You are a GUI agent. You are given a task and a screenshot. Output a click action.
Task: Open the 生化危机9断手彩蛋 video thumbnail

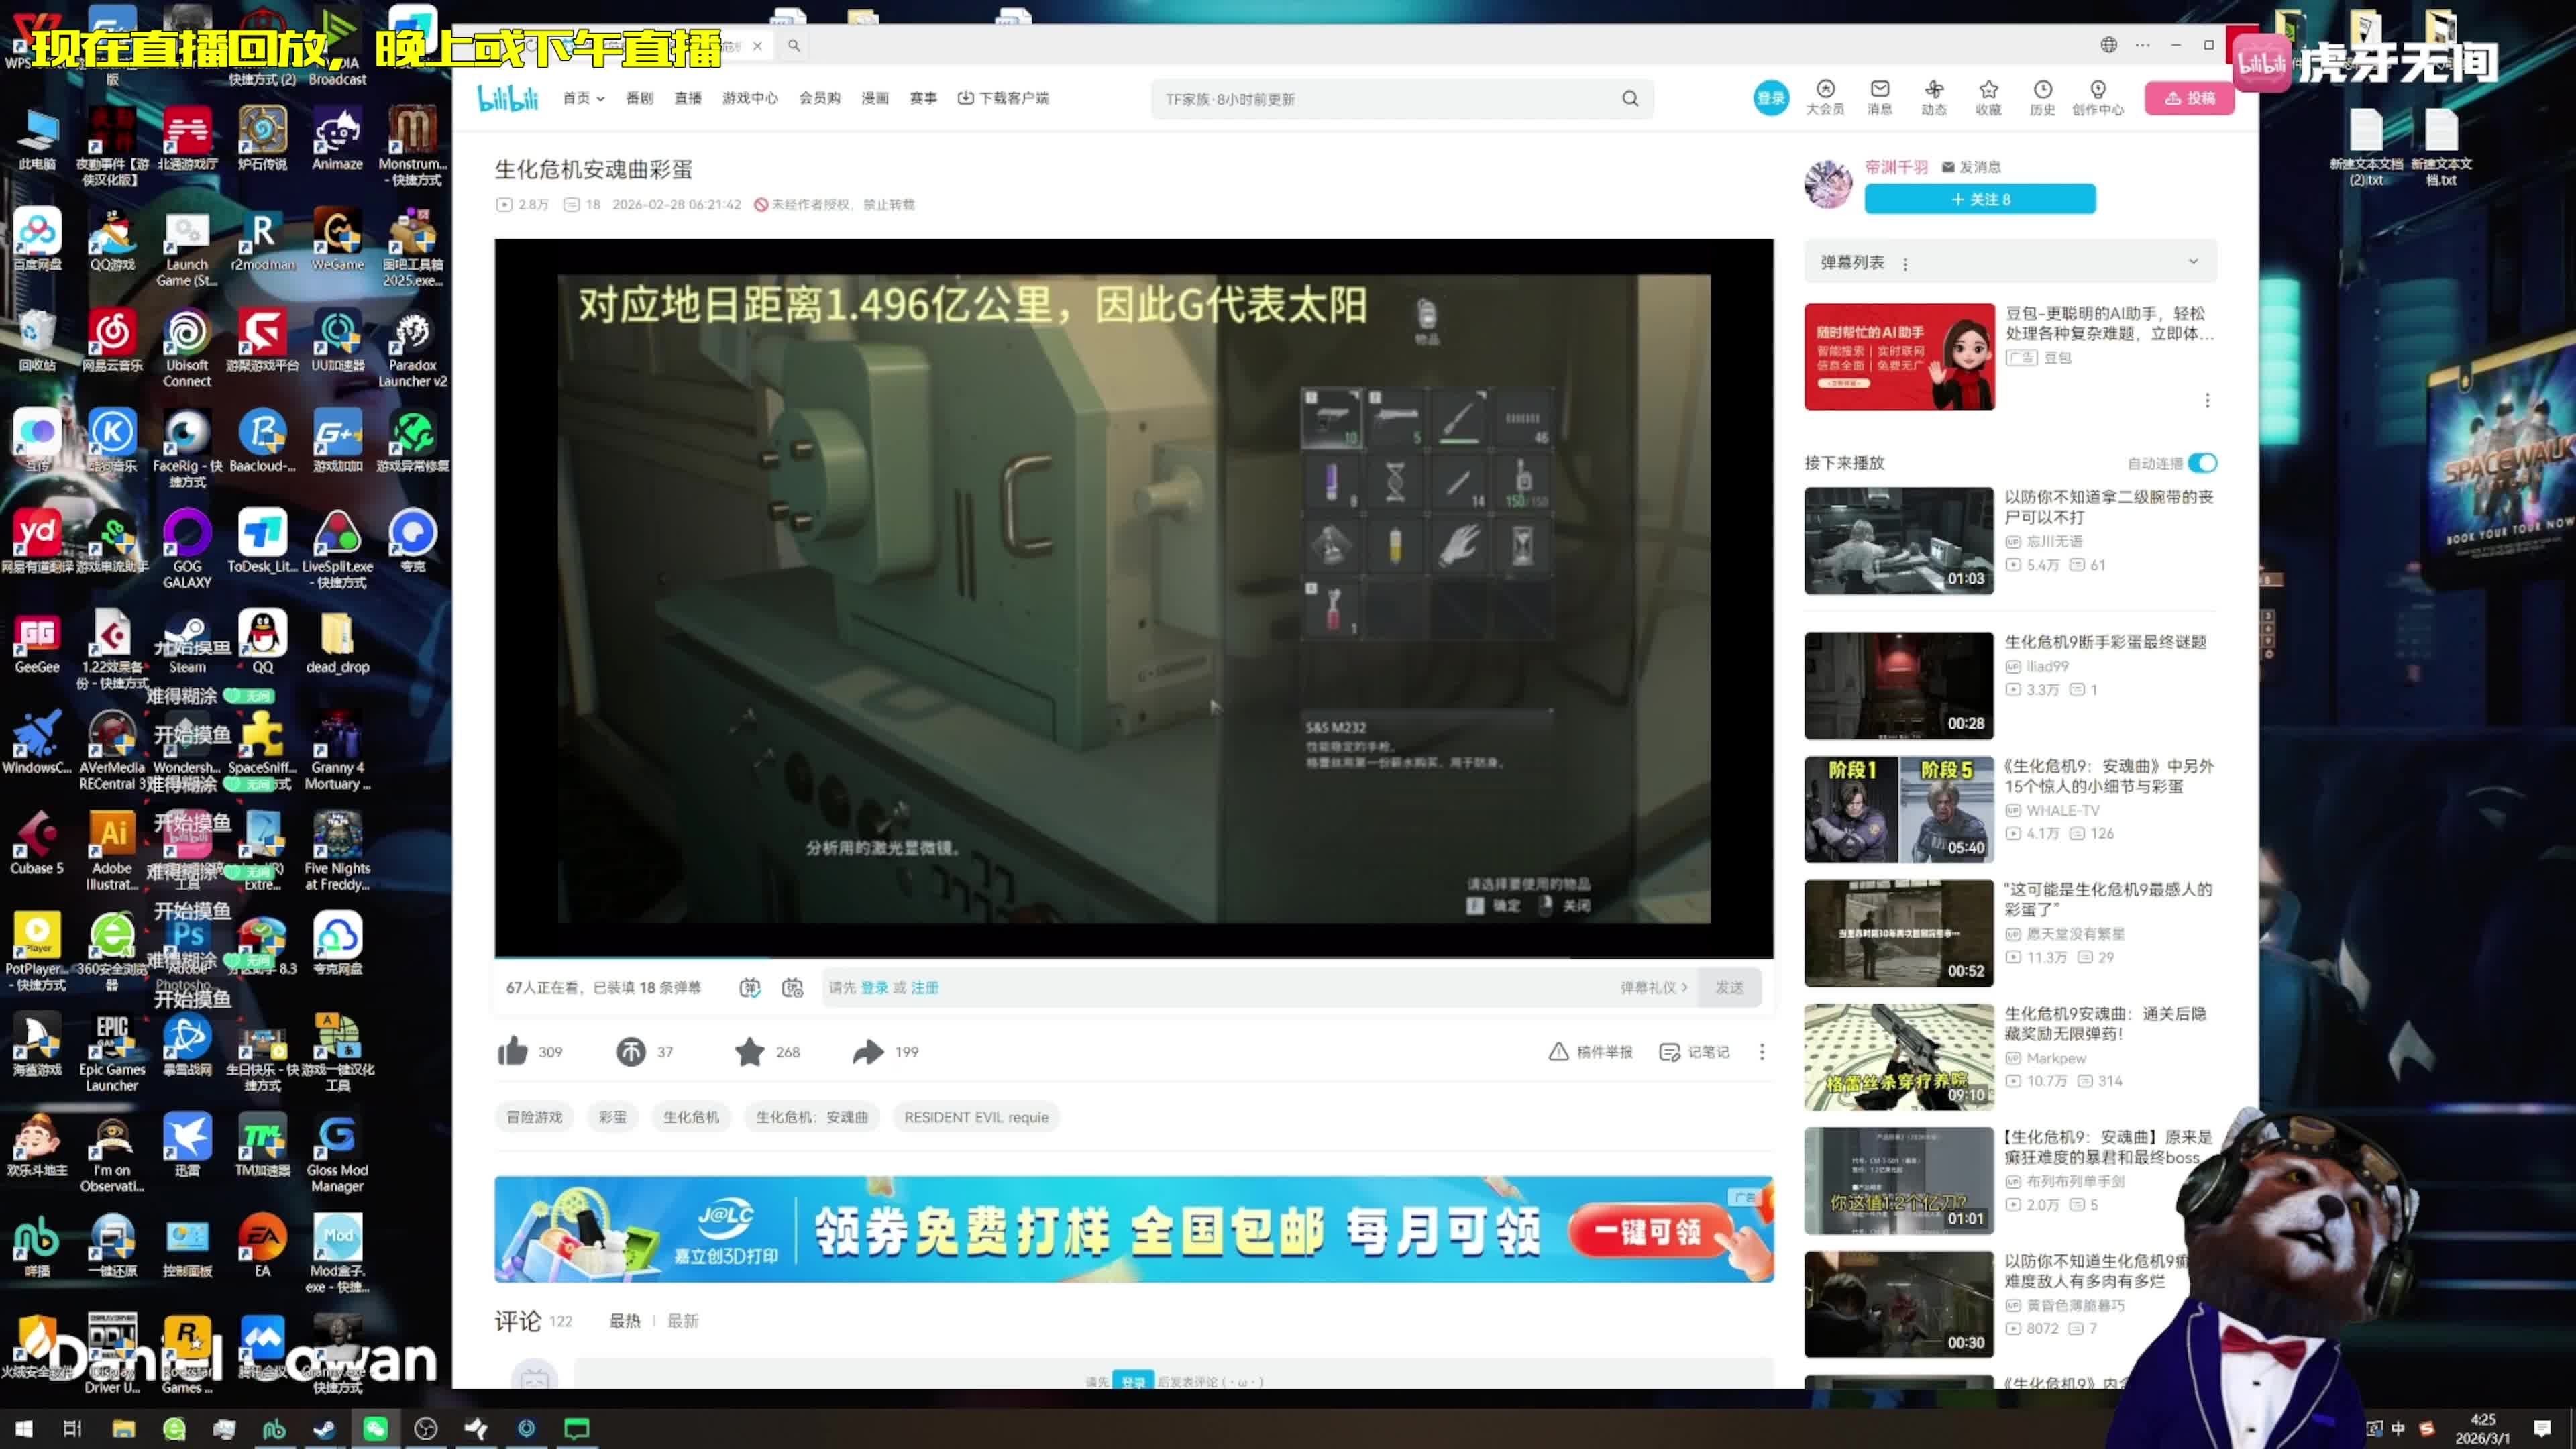click(1898, 685)
